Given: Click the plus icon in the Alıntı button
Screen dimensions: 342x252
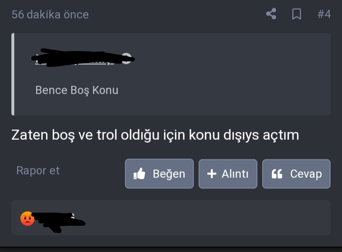Looking at the screenshot, I should point(211,174).
